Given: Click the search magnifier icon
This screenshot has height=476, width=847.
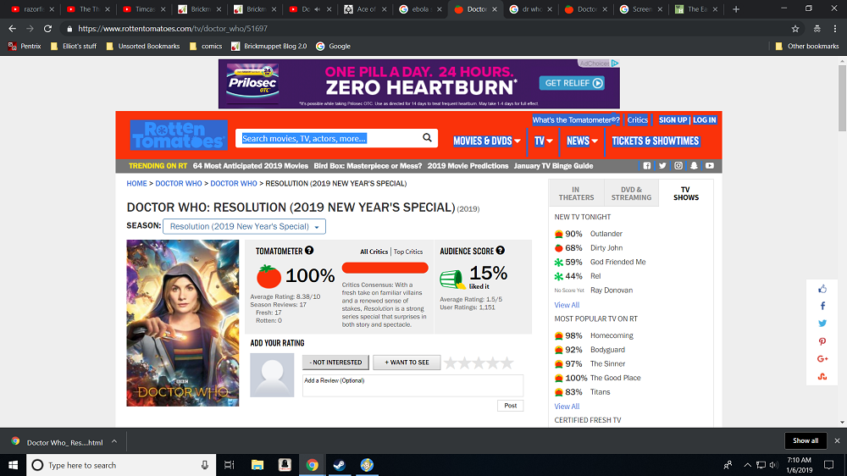Looking at the screenshot, I should (x=427, y=138).
